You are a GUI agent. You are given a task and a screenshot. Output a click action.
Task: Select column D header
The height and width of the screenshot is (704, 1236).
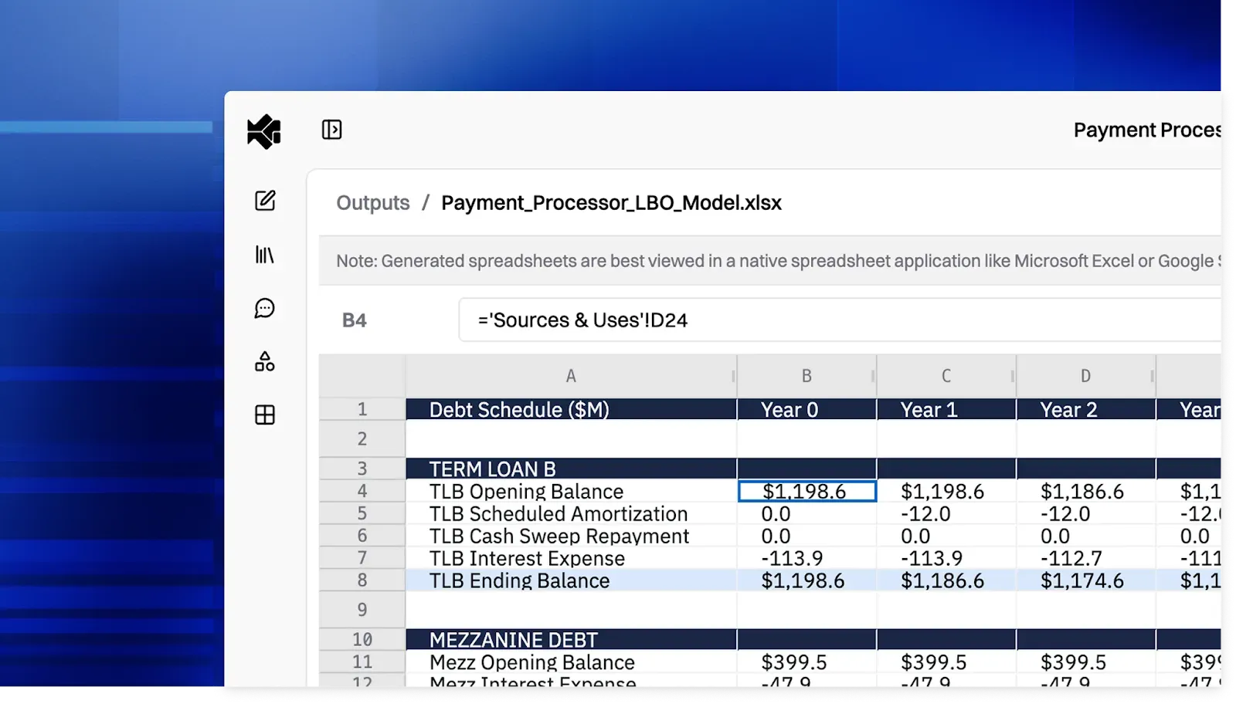(1086, 376)
